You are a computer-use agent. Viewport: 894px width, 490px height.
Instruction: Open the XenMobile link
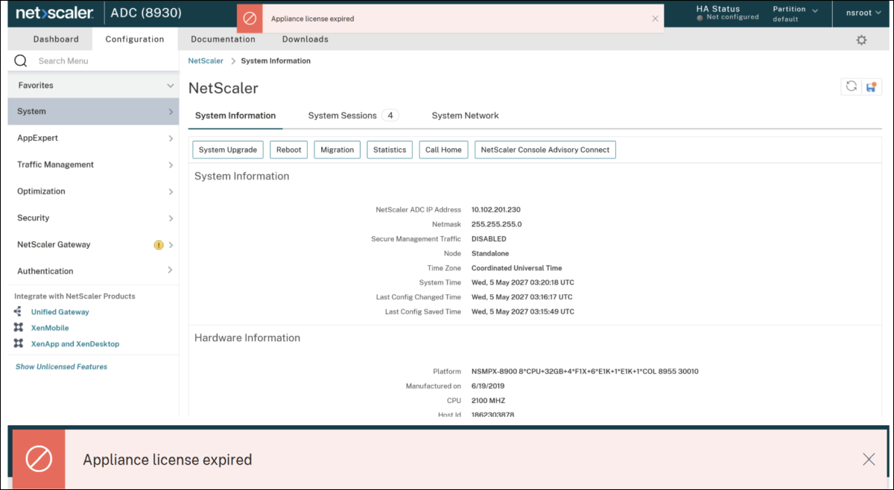coord(50,328)
